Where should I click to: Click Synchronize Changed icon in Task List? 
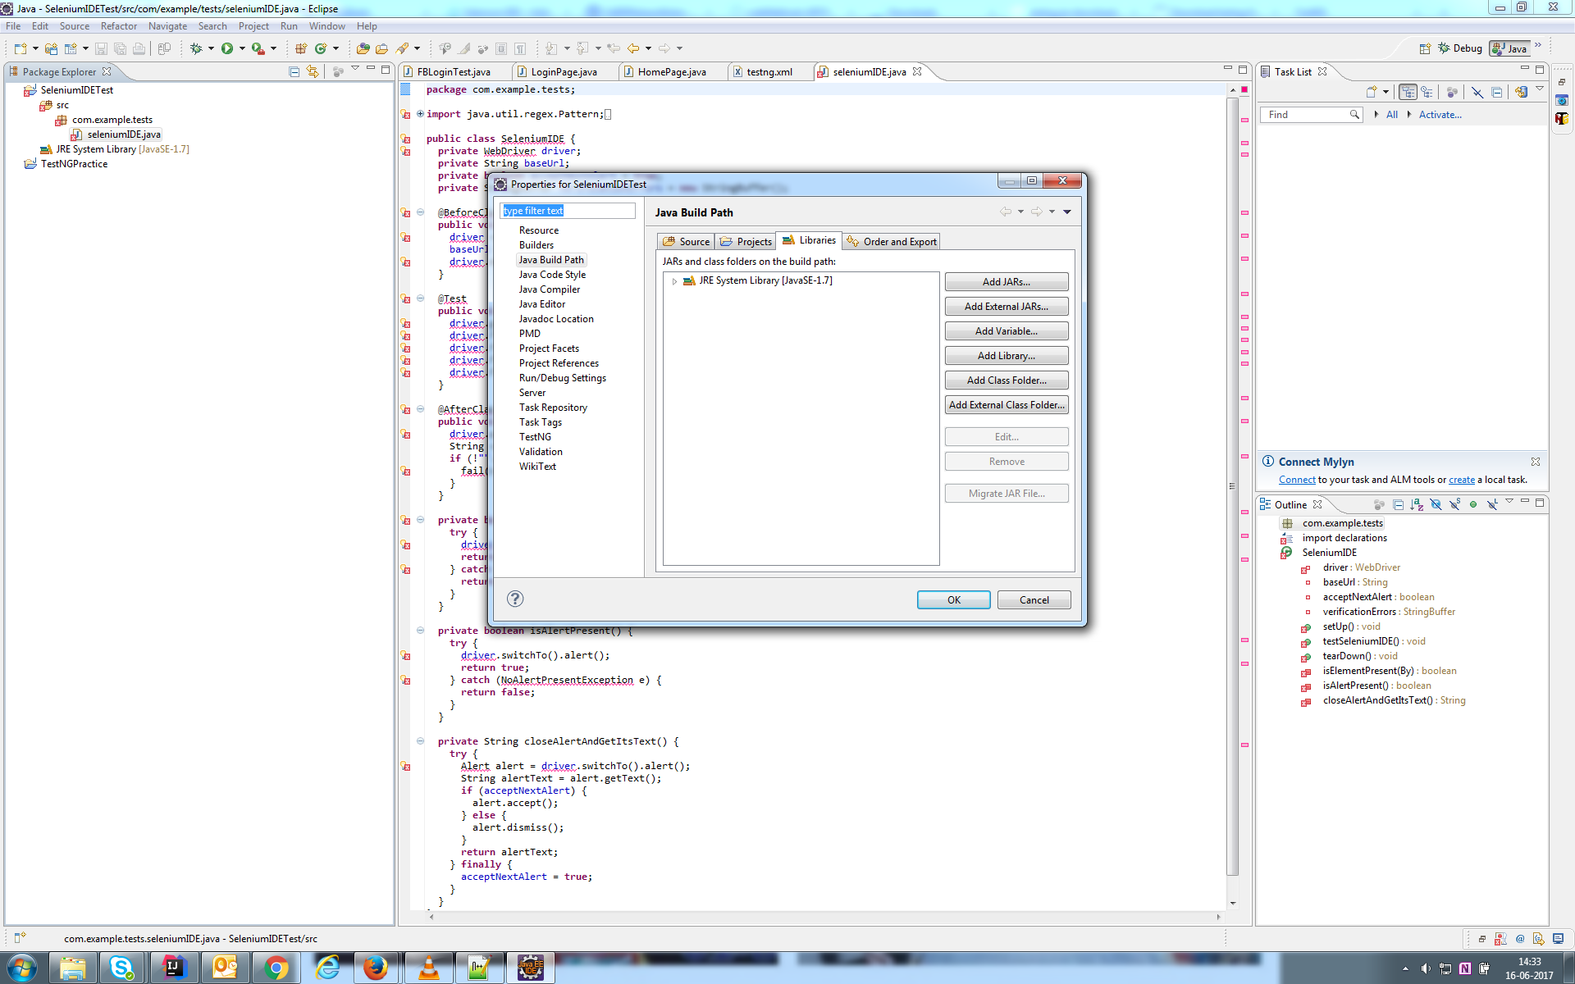click(x=1521, y=92)
